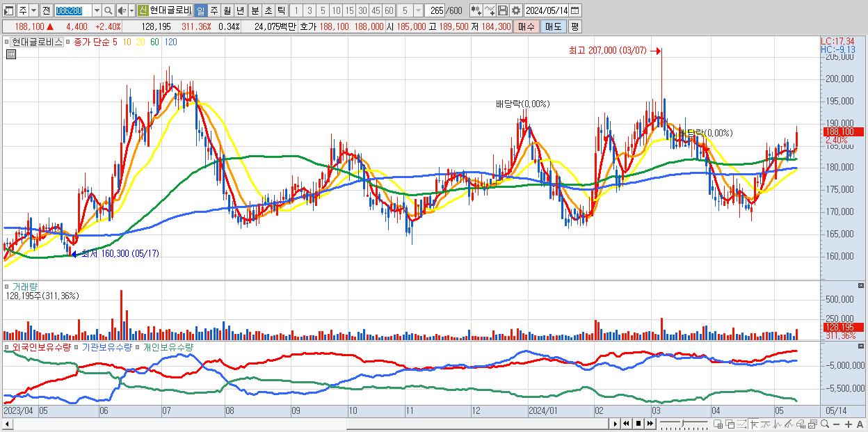
Task: Click the 거래량 volume panel label
Action: [x=24, y=286]
